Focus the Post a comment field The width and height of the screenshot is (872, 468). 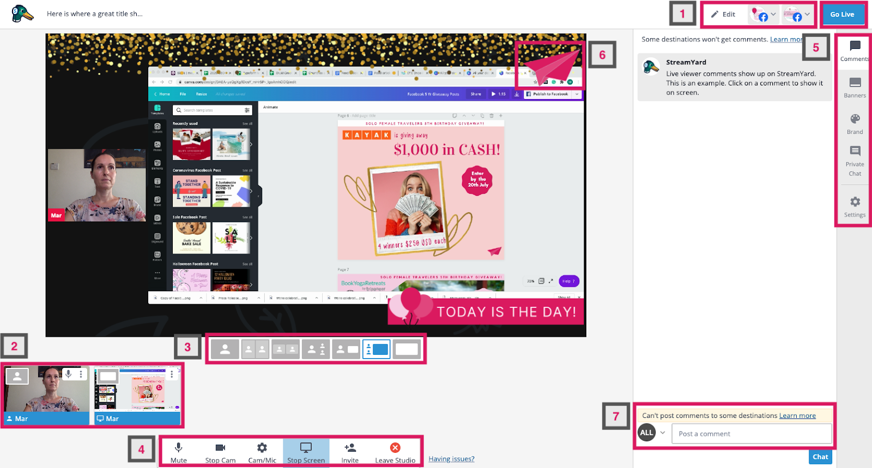click(752, 434)
